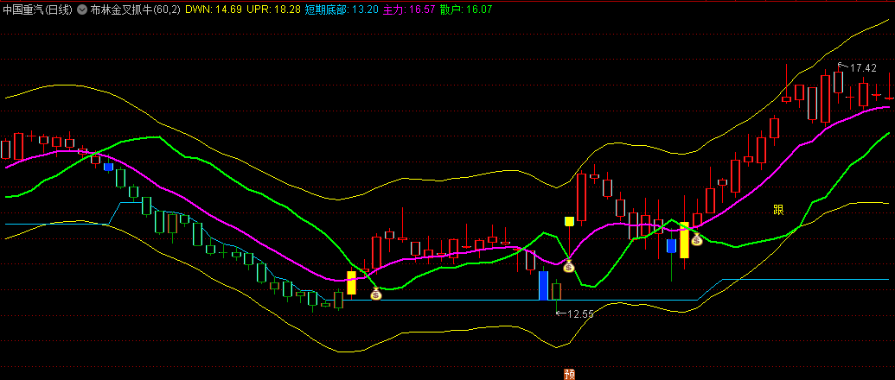Click the 12.55 low price label
Screen dimensions: 895x380
580,313
